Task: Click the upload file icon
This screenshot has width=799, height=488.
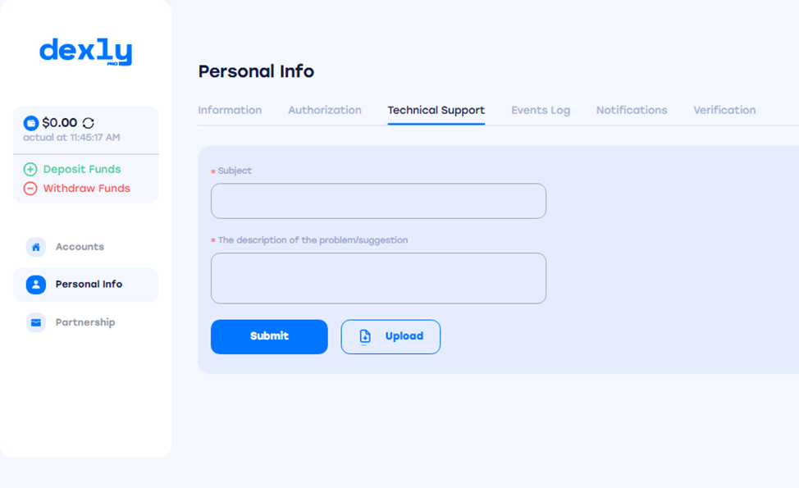Action: pyautogui.click(x=365, y=336)
